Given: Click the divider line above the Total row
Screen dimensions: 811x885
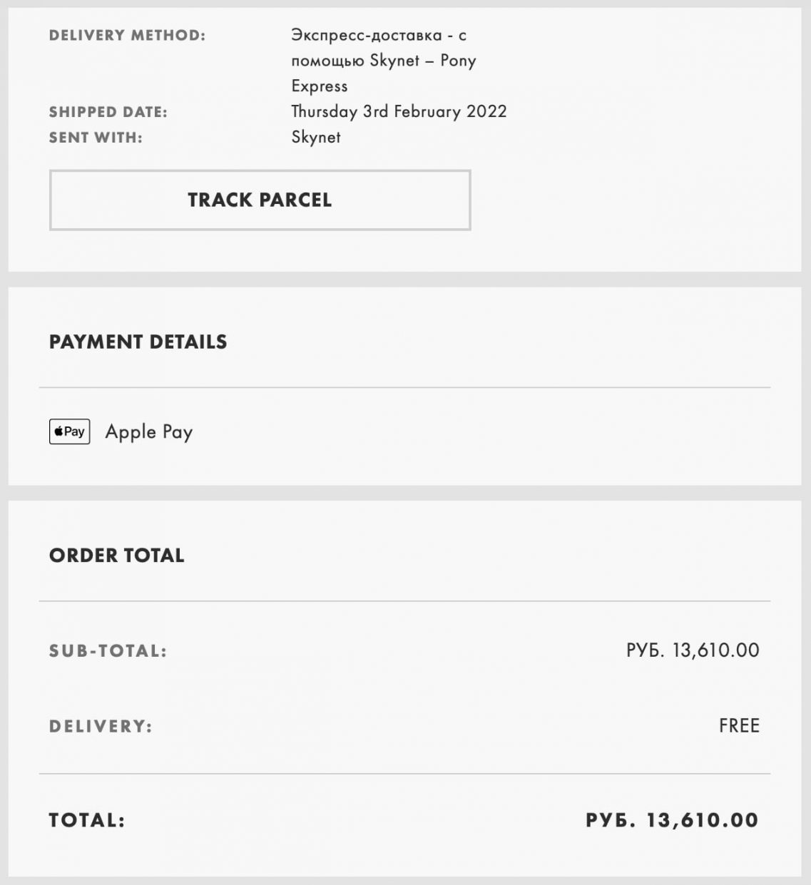Looking at the screenshot, I should tap(404, 774).
